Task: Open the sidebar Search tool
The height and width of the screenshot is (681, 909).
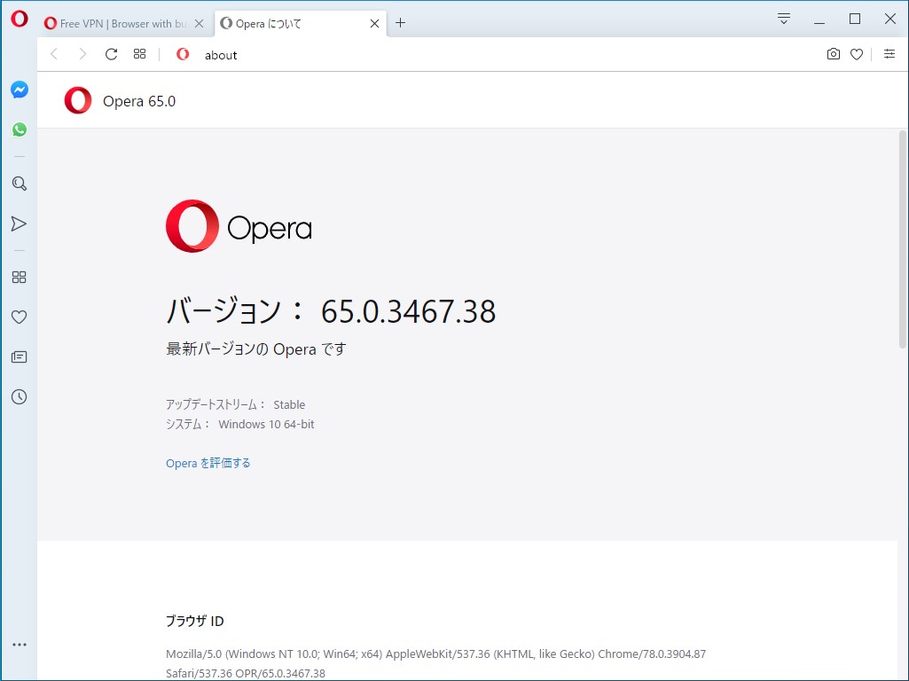Action: (19, 184)
